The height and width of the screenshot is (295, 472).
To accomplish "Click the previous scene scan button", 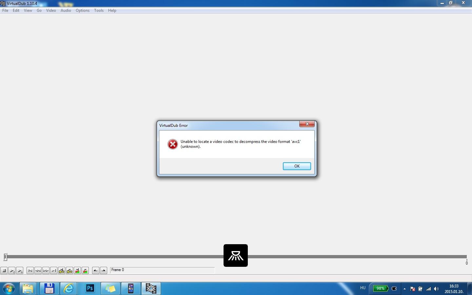I will click(x=77, y=271).
